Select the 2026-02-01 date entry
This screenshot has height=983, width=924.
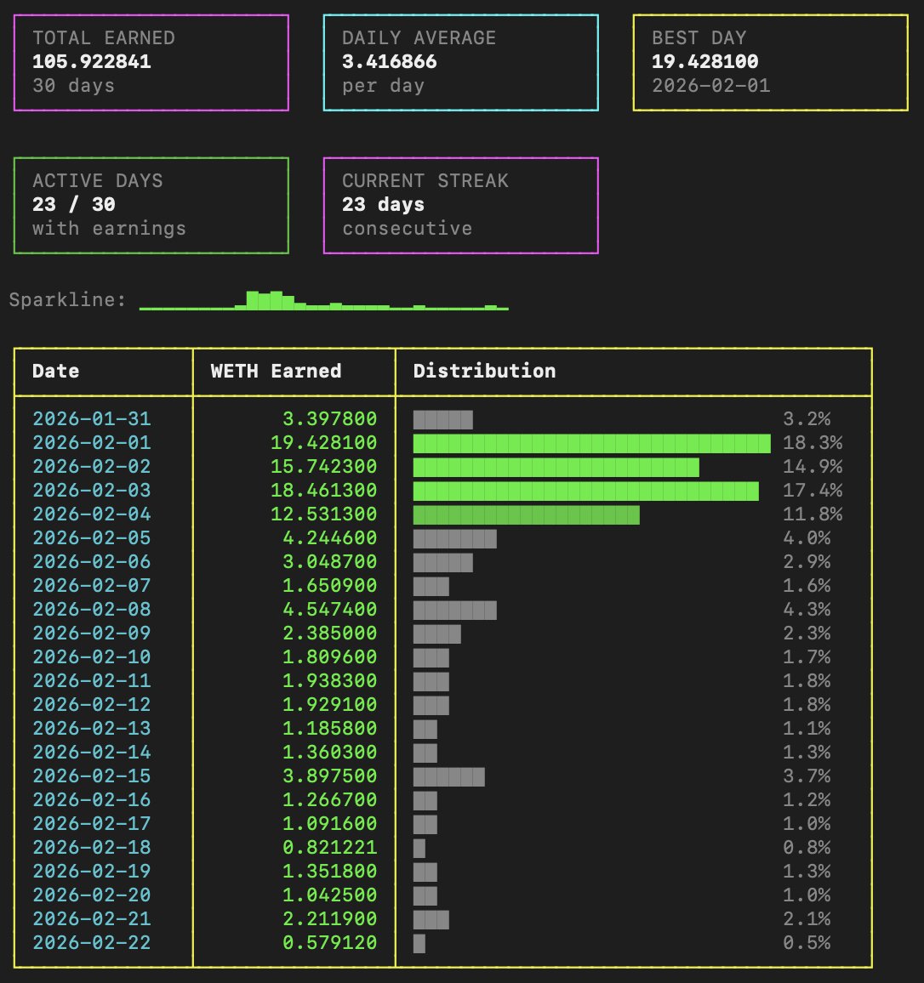click(x=94, y=442)
